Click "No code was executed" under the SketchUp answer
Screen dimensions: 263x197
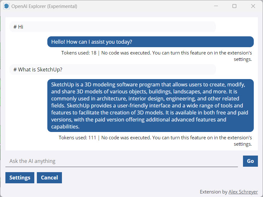click(126, 138)
